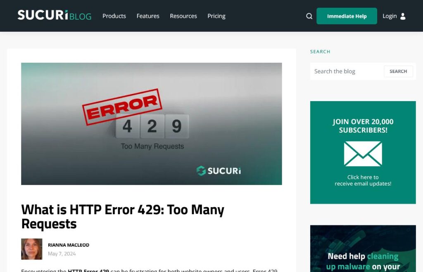The width and height of the screenshot is (423, 272).
Task: Click the envelope icon in subscribe banner
Action: click(363, 154)
